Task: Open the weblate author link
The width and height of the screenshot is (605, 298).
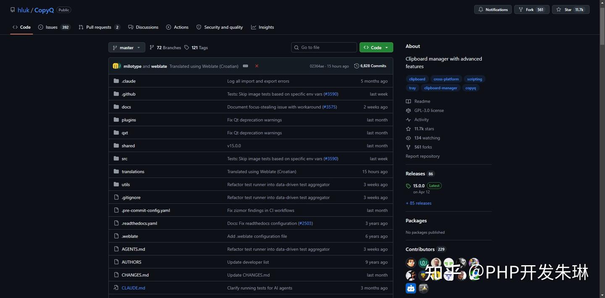Action: [x=159, y=66]
